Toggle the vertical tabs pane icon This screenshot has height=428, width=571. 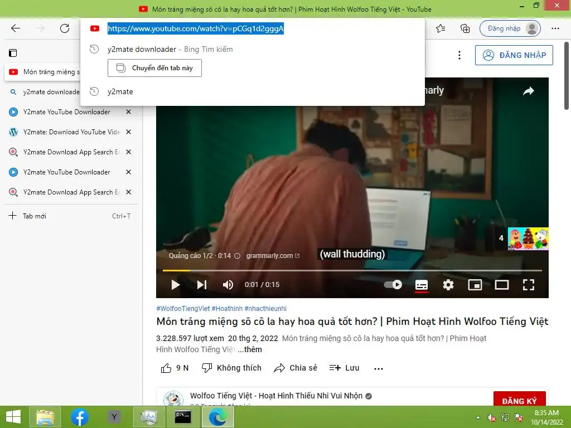[x=13, y=53]
